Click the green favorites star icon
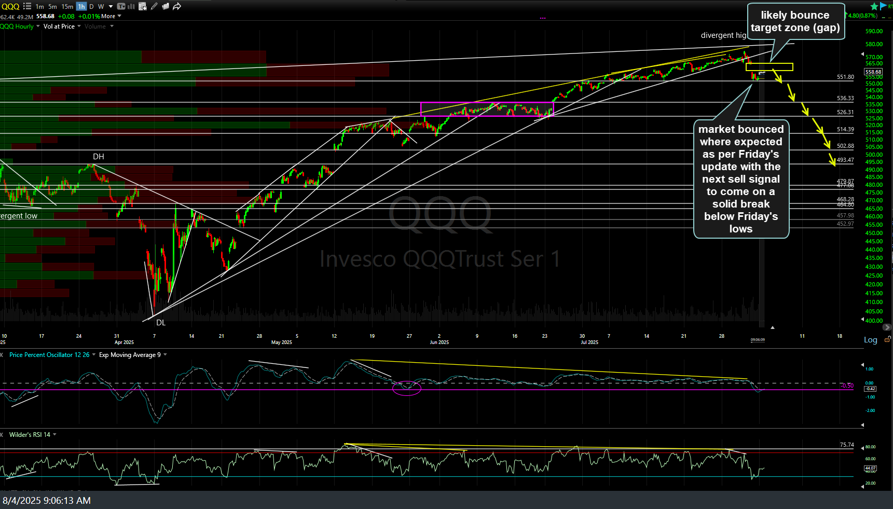The width and height of the screenshot is (893, 509). pos(874,6)
